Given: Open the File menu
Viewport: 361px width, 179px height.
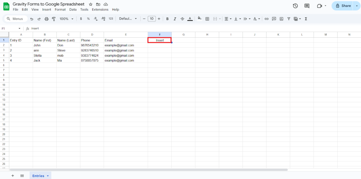Looking at the screenshot, I should tap(16, 10).
